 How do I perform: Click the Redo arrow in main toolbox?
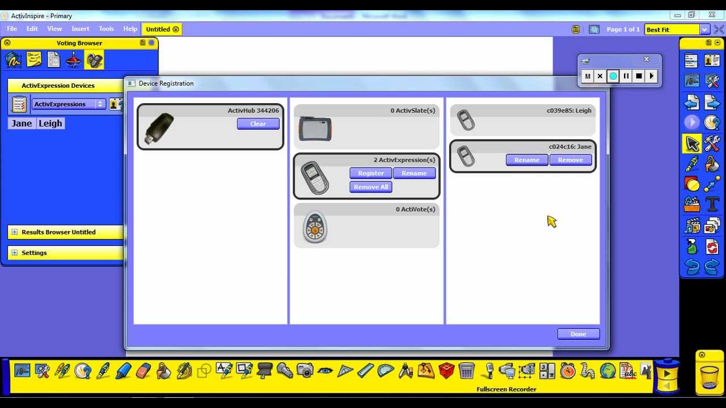click(x=712, y=266)
